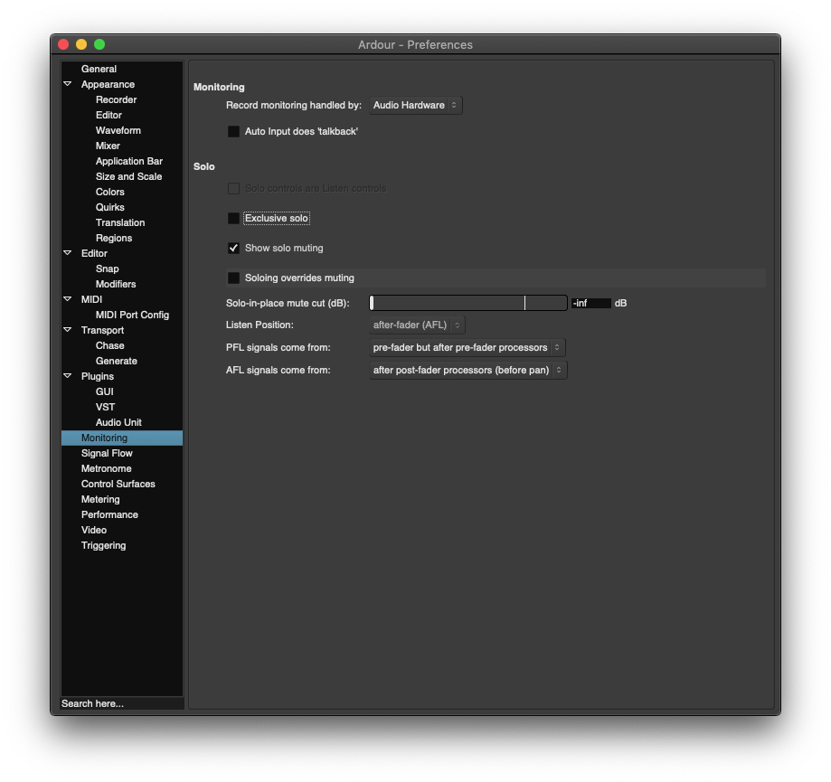831x782 pixels.
Task: Open AFL signals come from dropdown
Action: (467, 370)
